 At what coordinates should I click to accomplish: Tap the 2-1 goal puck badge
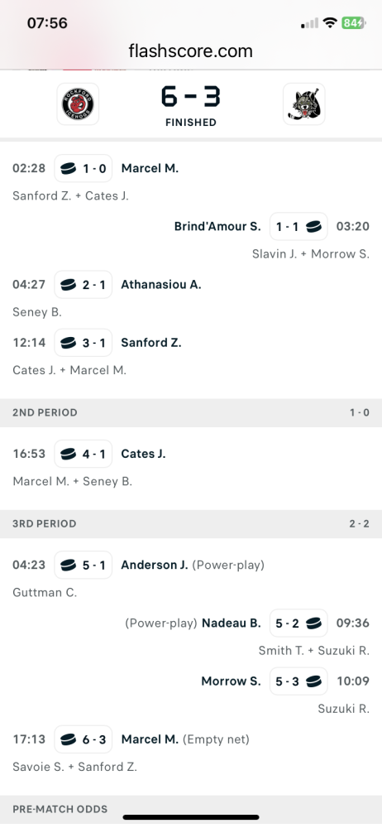pyautogui.click(x=84, y=285)
